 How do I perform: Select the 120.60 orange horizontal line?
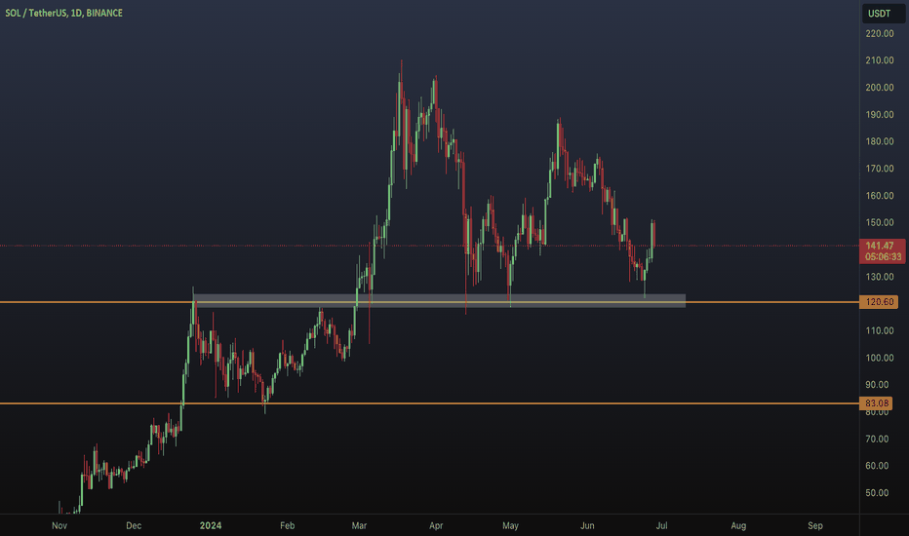coord(429,302)
